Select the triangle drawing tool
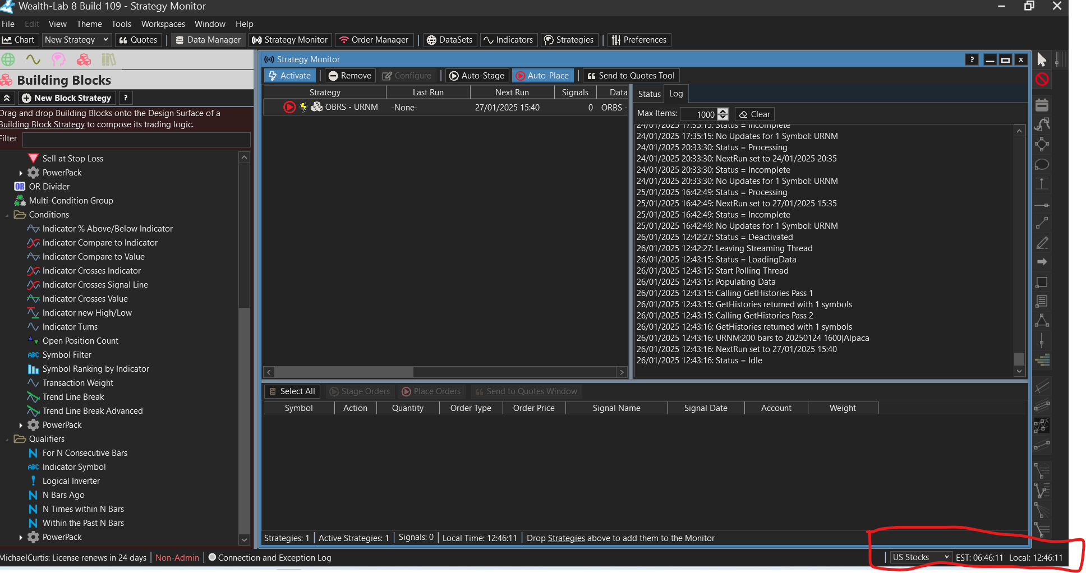This screenshot has height=573, width=1086. click(1042, 321)
